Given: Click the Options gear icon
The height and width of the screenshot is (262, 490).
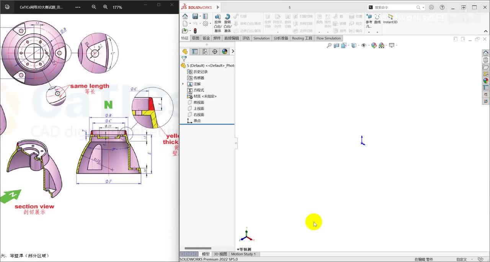Looking at the screenshot, I should point(205,24).
